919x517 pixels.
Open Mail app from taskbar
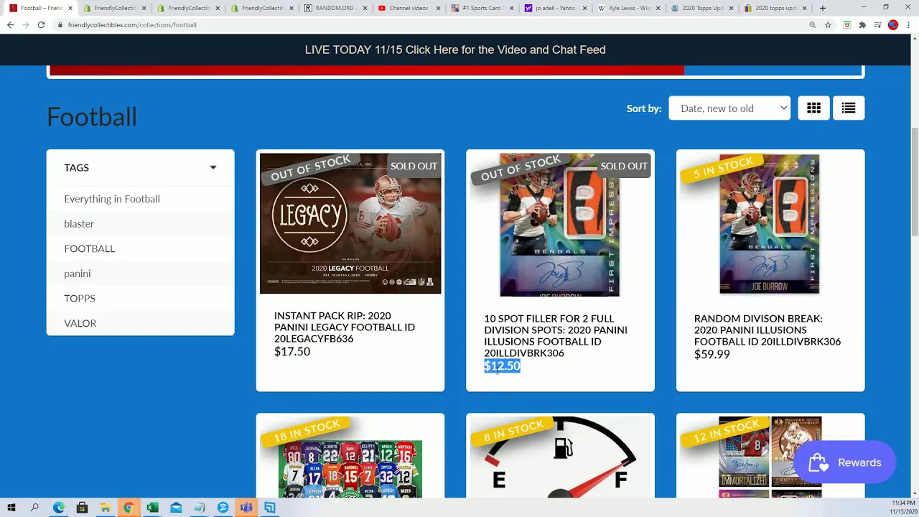coord(176,508)
